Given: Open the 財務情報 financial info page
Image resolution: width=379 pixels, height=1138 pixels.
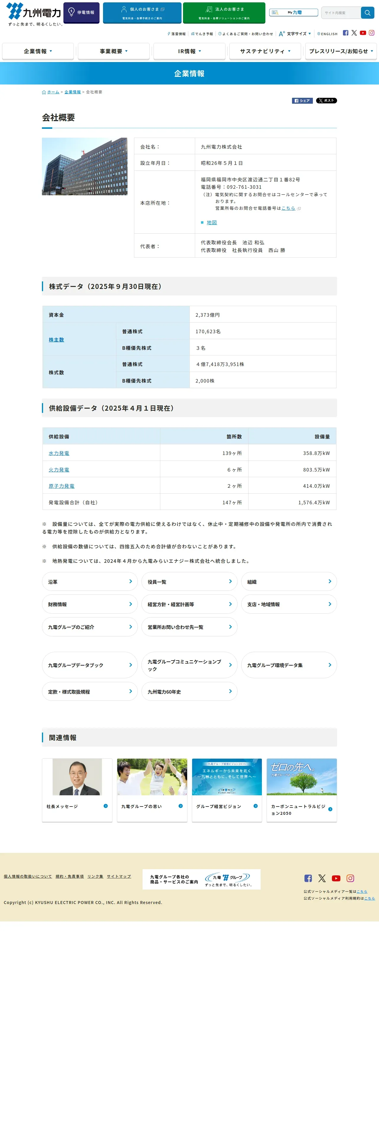Looking at the screenshot, I should (90, 604).
